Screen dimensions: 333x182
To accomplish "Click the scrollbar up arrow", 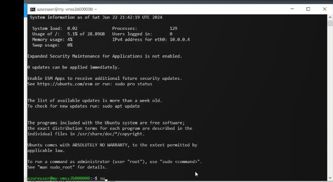I will coord(330,17).
